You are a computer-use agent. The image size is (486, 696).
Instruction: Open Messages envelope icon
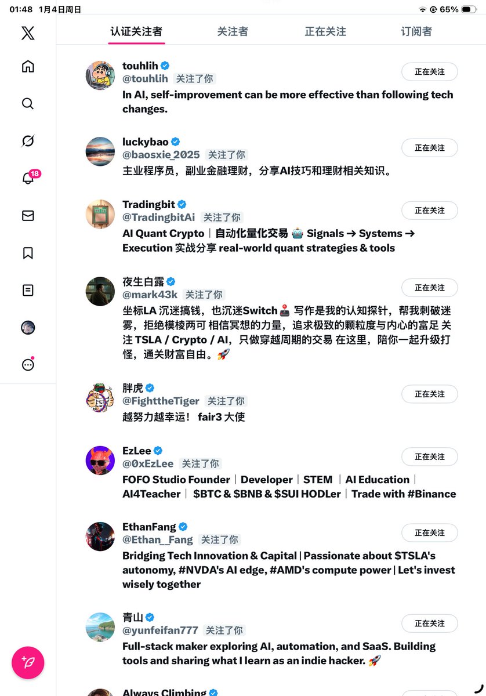click(x=28, y=216)
